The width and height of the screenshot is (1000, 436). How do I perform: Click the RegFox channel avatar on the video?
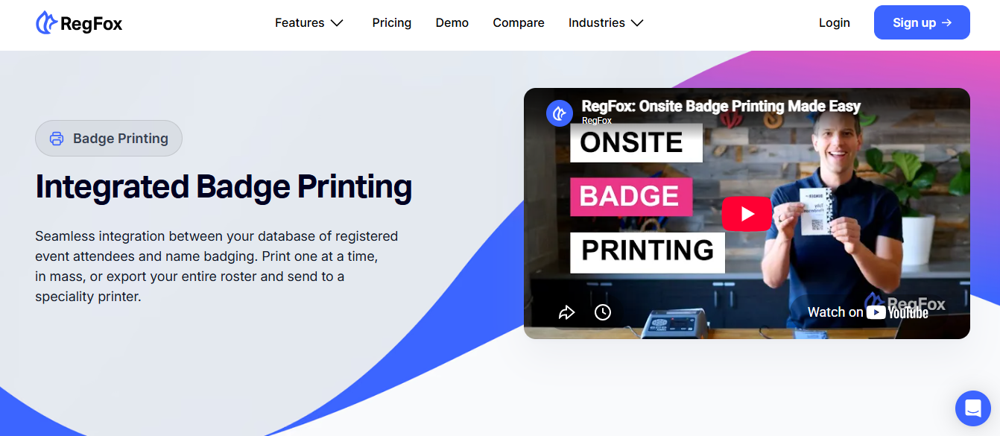point(560,113)
